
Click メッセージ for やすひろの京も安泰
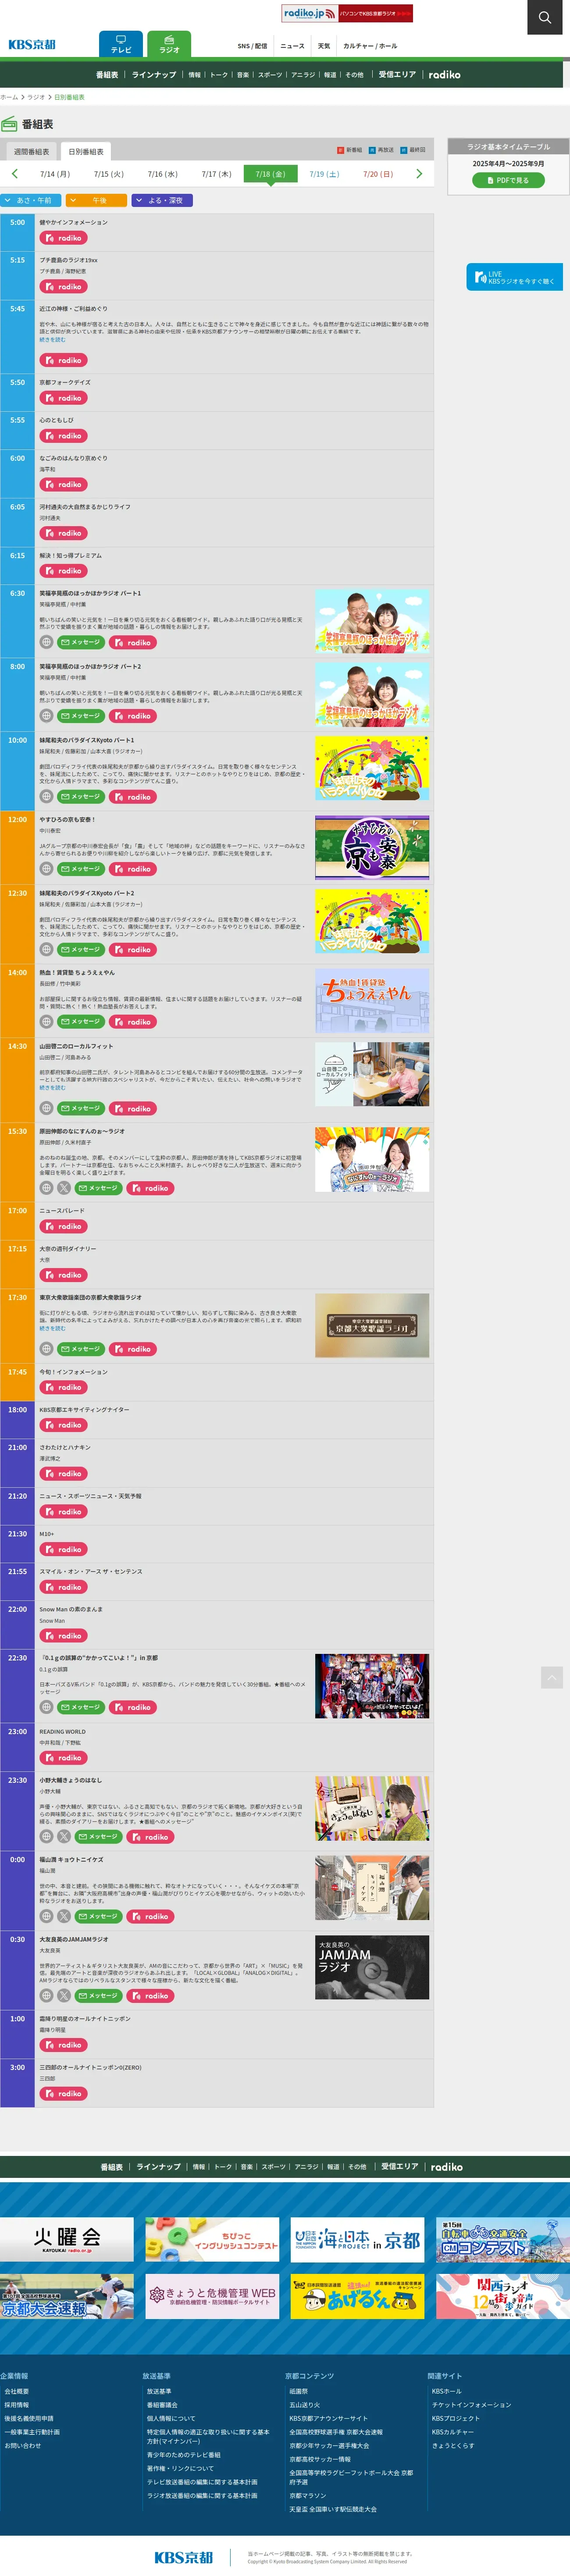[81, 869]
